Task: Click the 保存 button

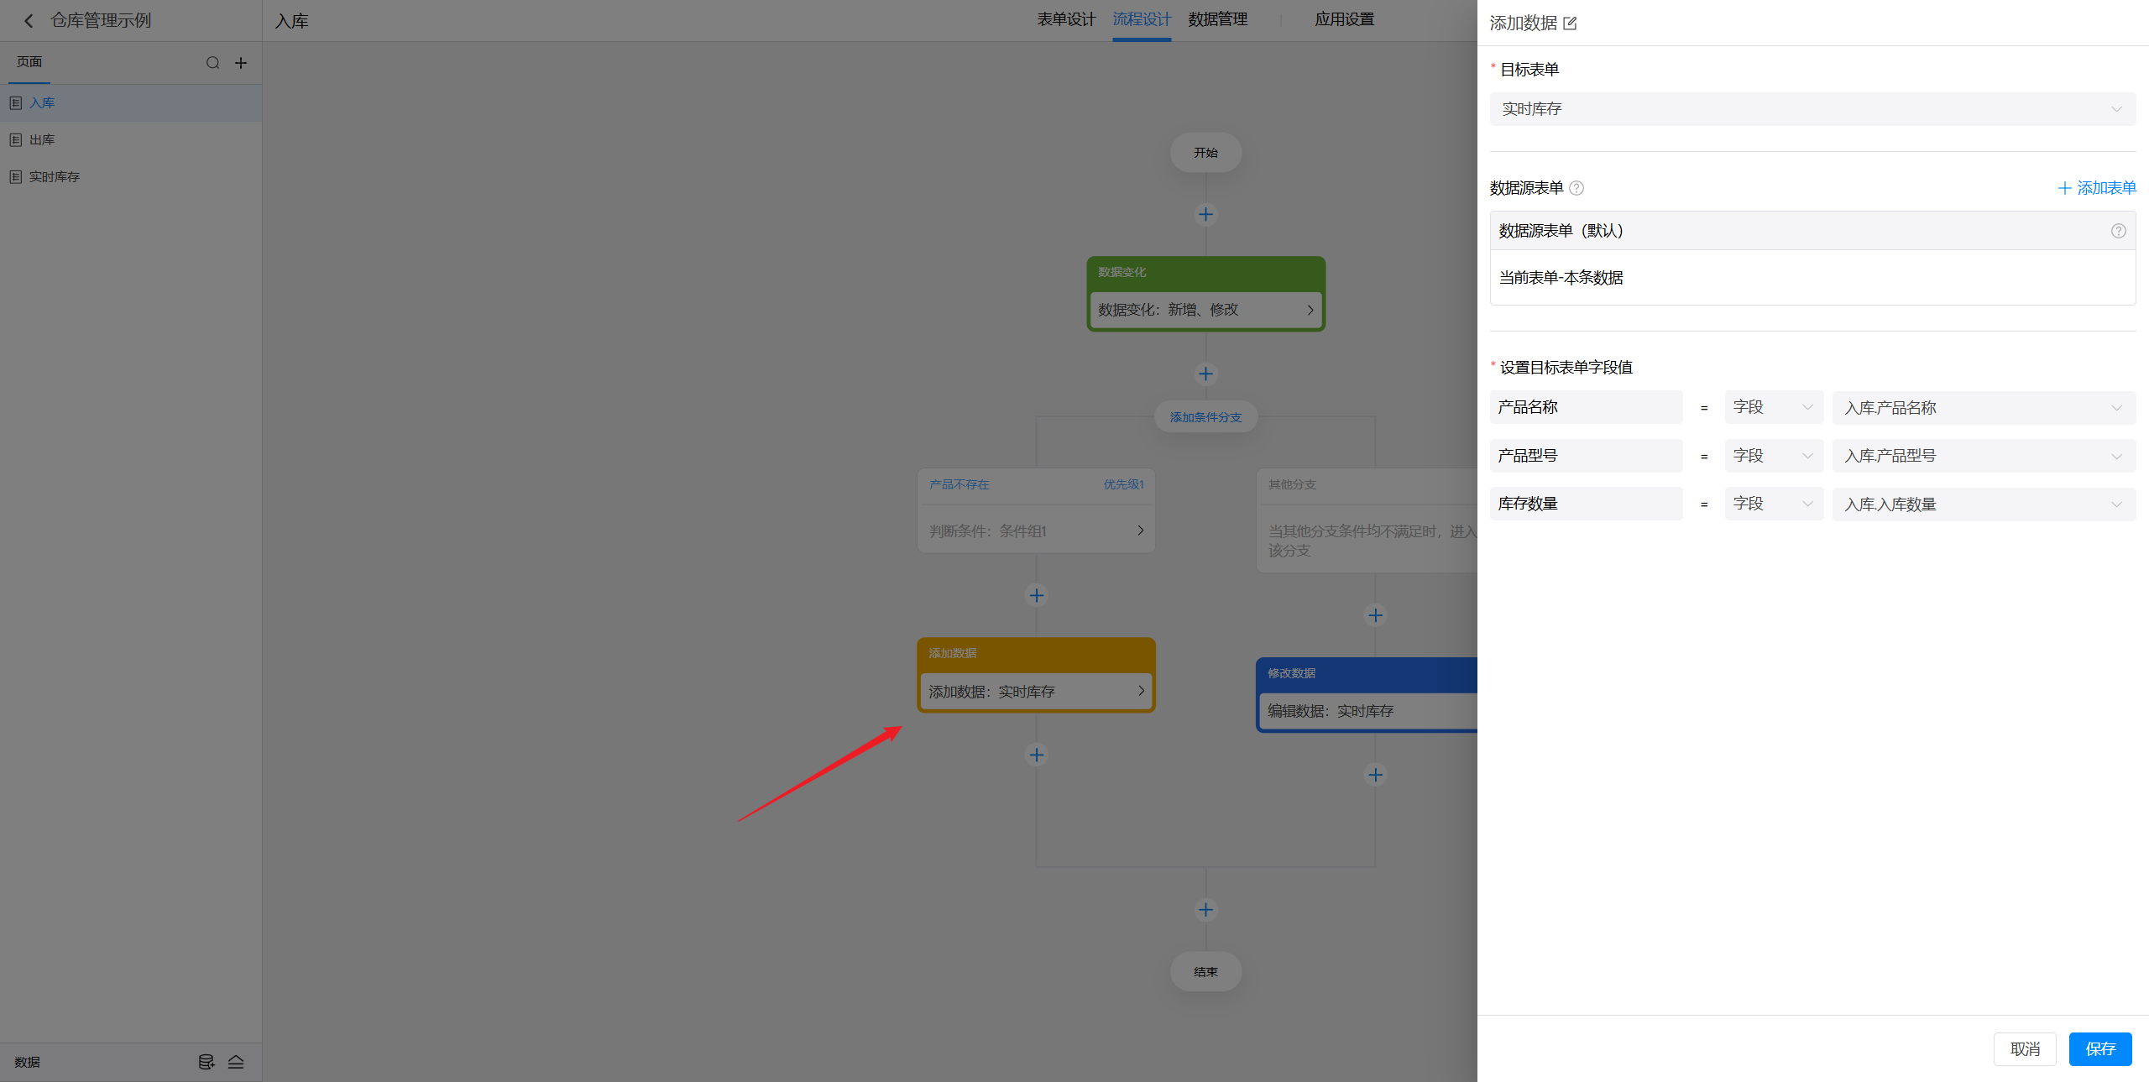Action: click(x=2099, y=1049)
